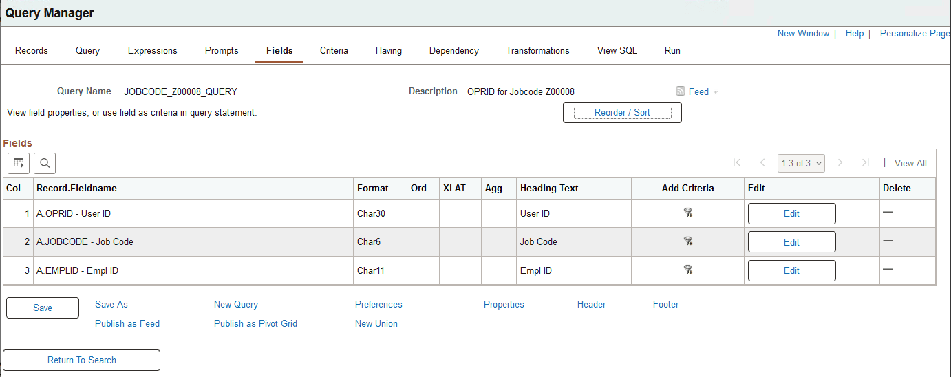The image size is (951, 377).
Task: Open the Preferences link
Action: (x=378, y=304)
